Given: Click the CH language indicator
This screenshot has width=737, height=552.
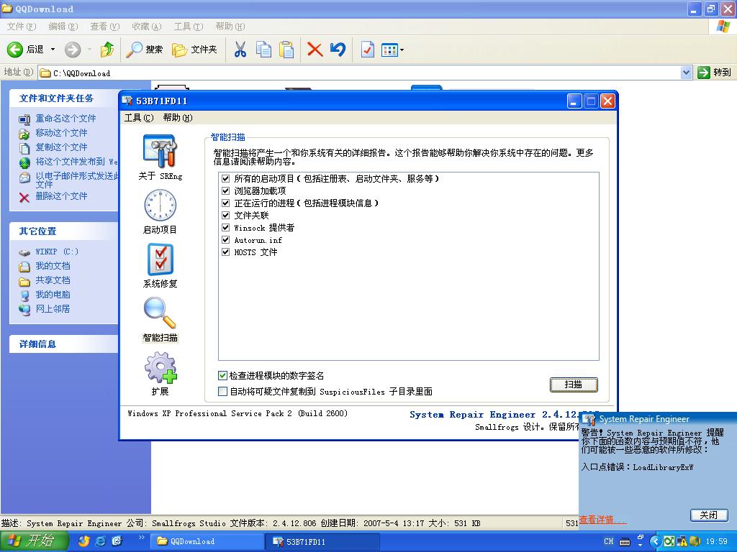Looking at the screenshot, I should click(x=608, y=541).
